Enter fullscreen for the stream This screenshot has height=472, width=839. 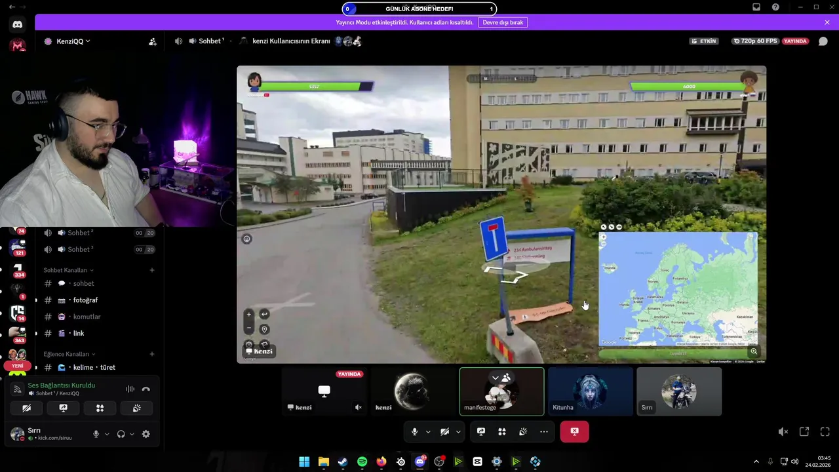coord(825,431)
